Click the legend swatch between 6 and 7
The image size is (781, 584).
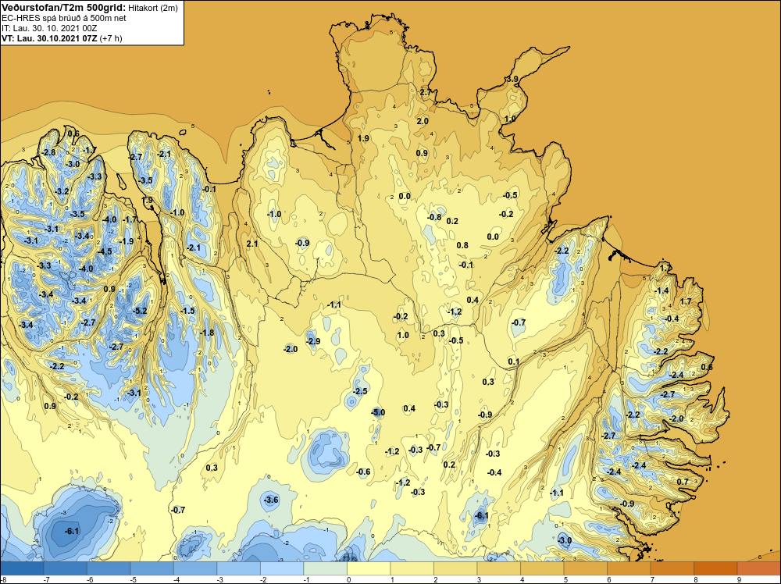coord(629,568)
